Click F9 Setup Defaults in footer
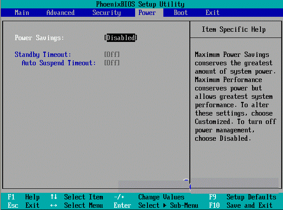The image size is (283, 210). coord(243,197)
